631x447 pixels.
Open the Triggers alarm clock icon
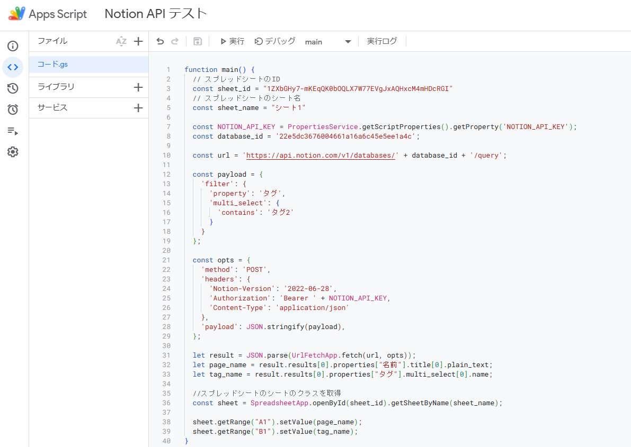coord(13,110)
